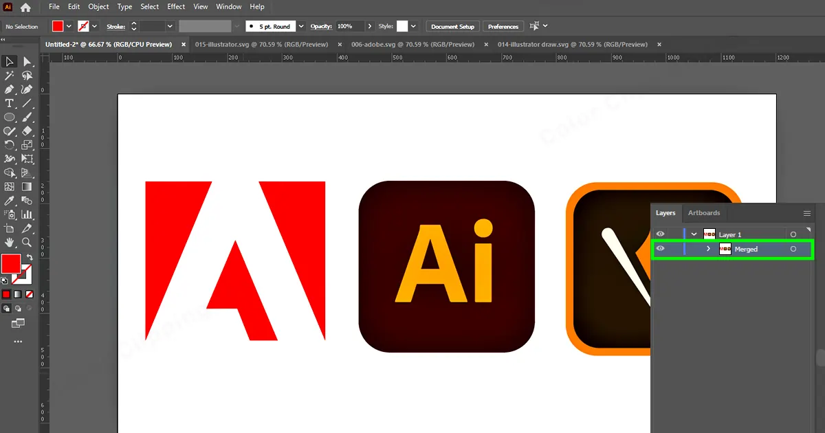This screenshot has height=433, width=825.
Task: Collapse Layer 1 chevron
Action: pos(694,234)
